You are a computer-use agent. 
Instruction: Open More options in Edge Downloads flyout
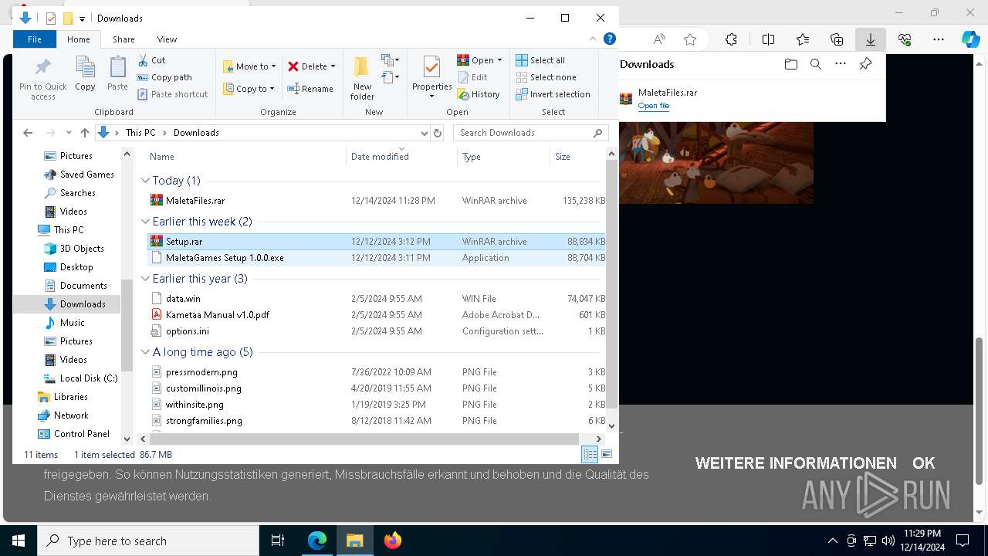[841, 64]
